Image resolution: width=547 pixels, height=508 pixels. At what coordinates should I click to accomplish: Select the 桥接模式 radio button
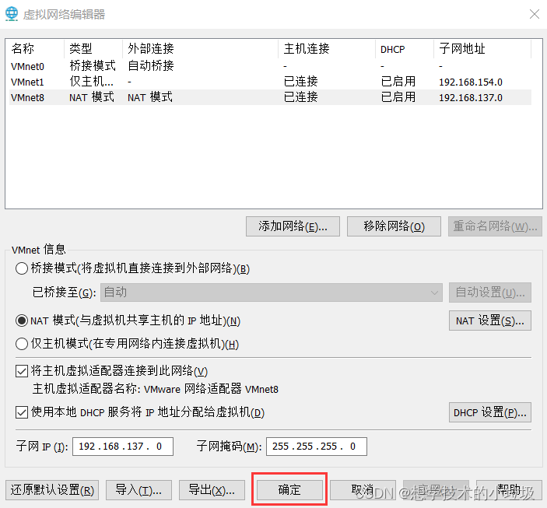[22, 268]
